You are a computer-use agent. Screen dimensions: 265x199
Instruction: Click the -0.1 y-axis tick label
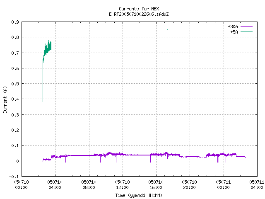coord(14,177)
